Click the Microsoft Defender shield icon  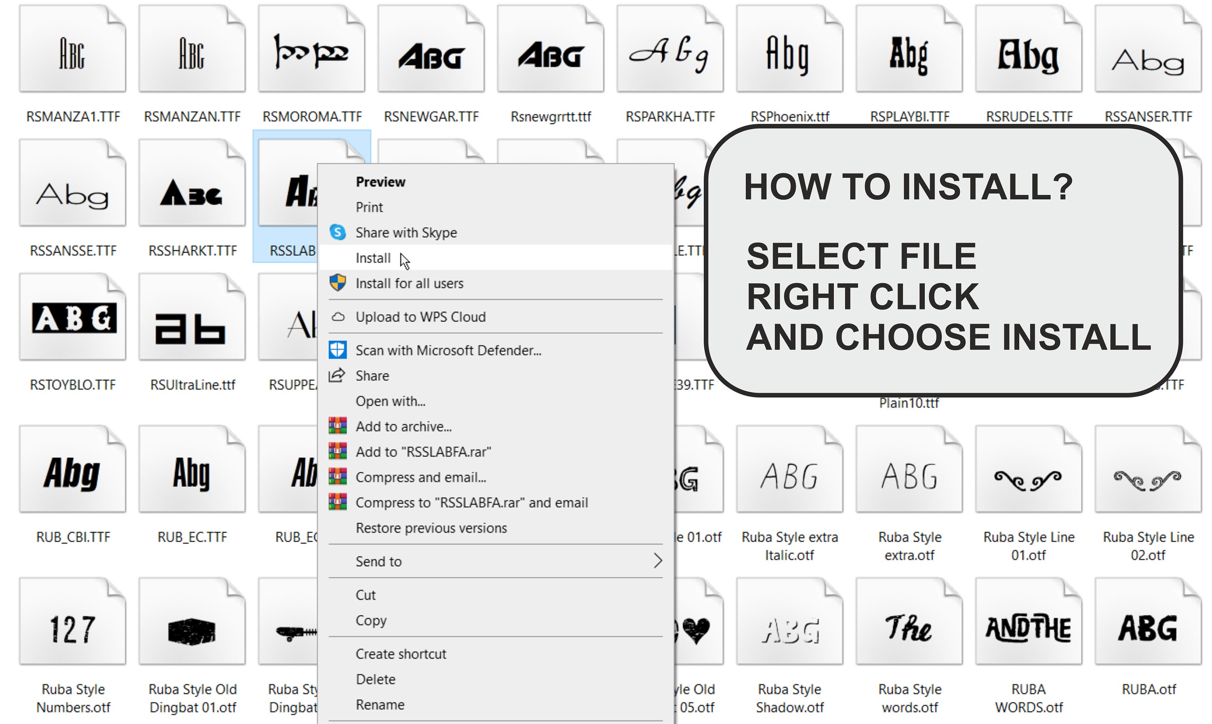(x=337, y=350)
